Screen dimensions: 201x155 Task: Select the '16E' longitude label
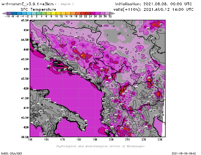(46, 140)
